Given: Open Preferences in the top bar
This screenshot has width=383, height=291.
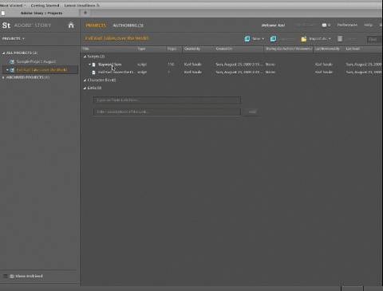Looking at the screenshot, I should (347, 25).
